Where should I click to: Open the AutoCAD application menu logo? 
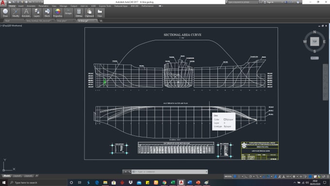point(3,3)
